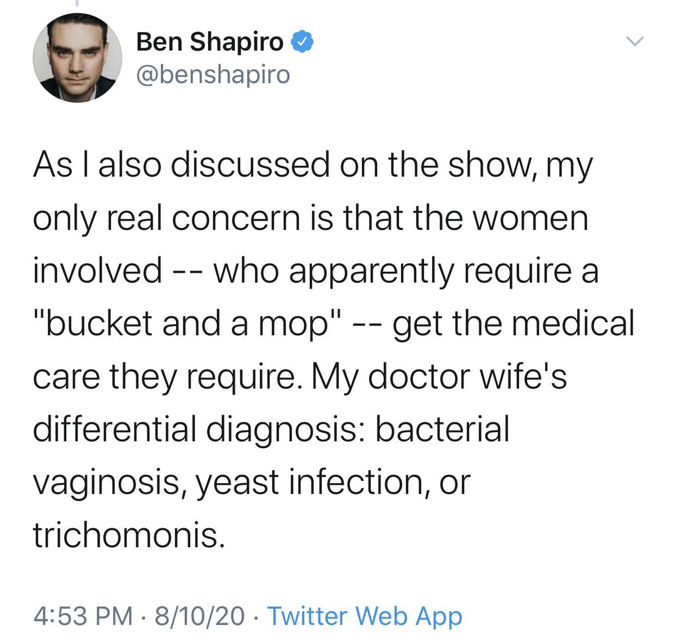The width and height of the screenshot is (675, 644).
Task: Open the @benshapiro handle link
Action: tap(213, 74)
